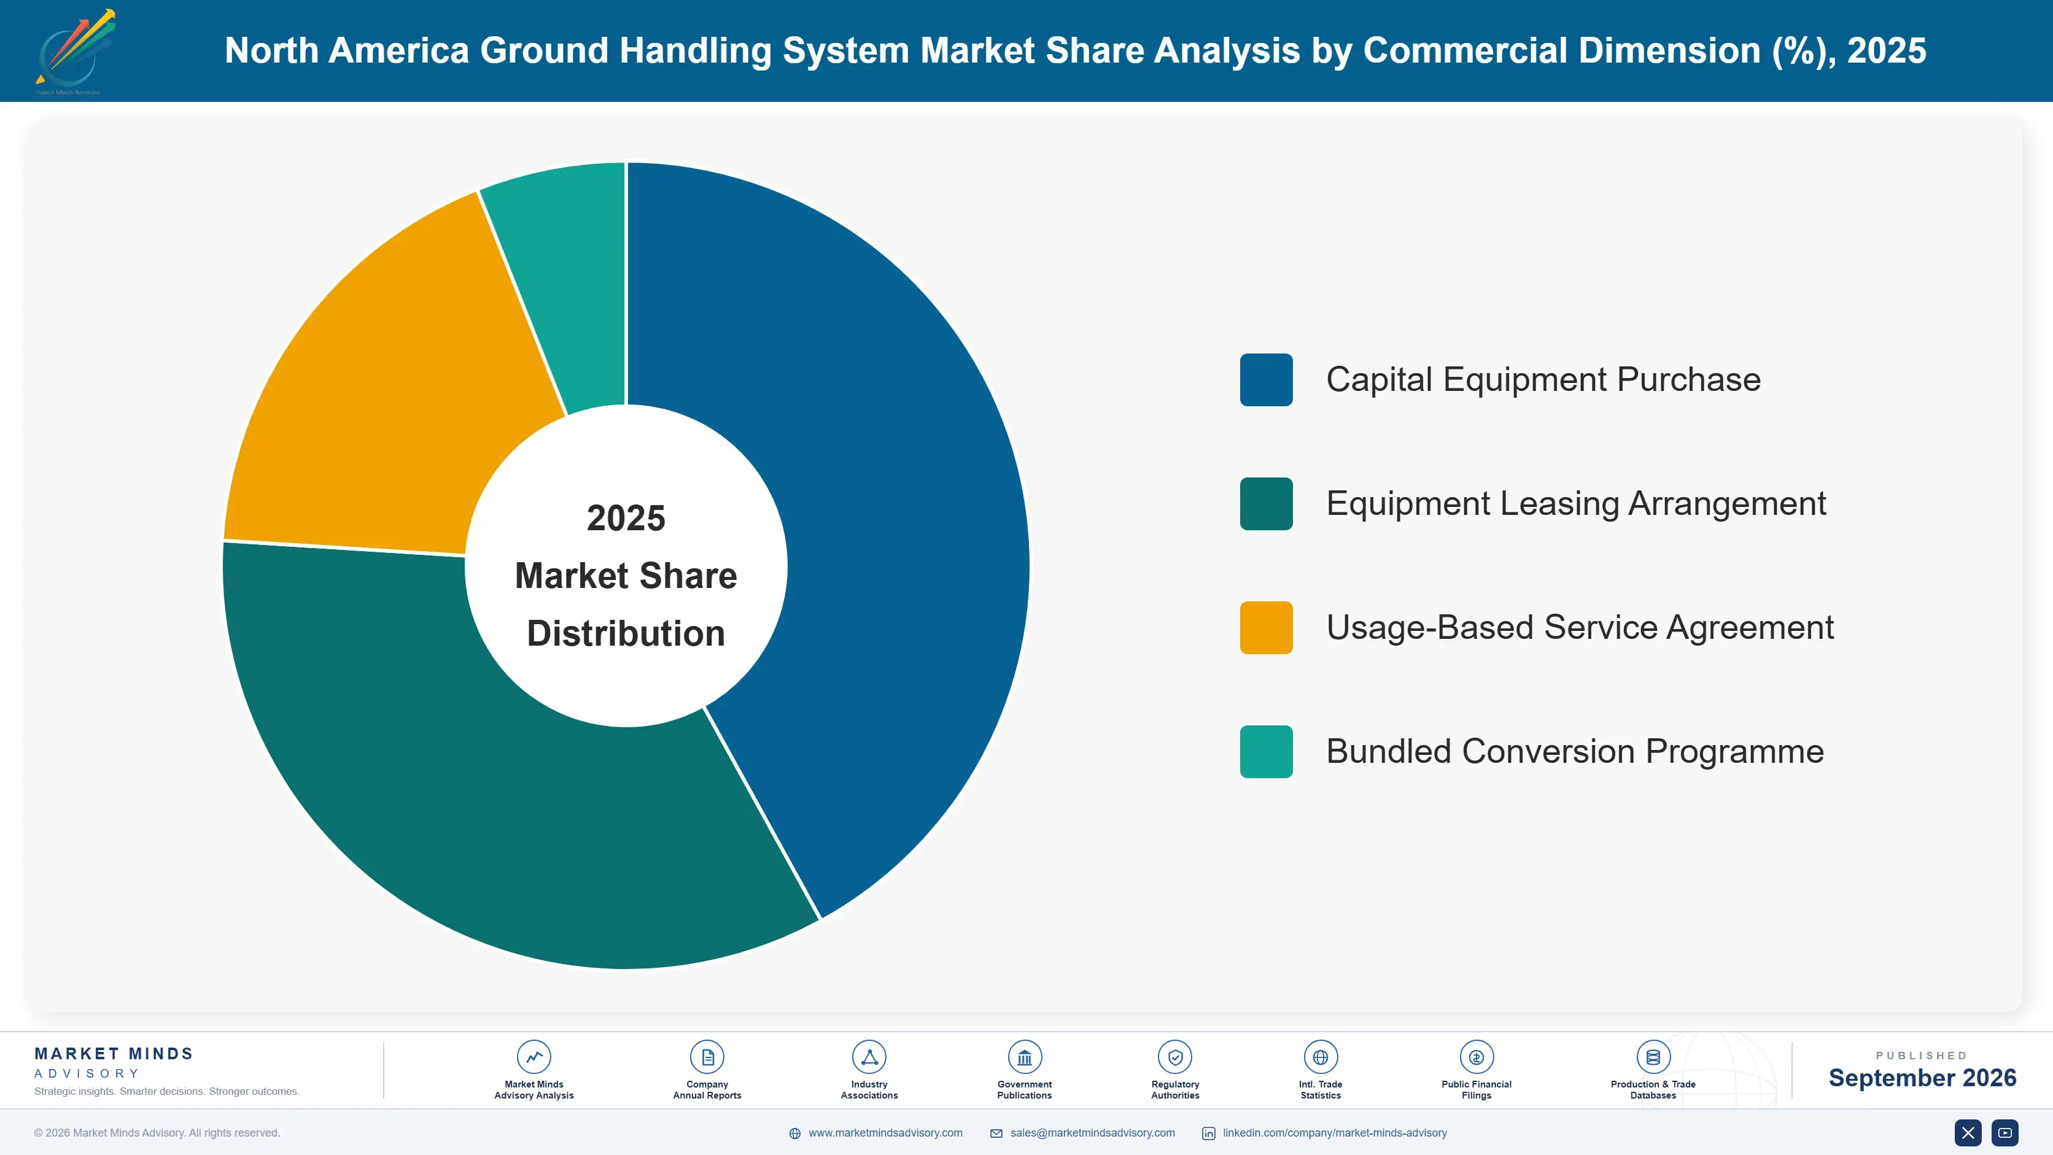Select the Capital Equipment Purchase legend label
This screenshot has width=2053, height=1155.
pyautogui.click(x=1543, y=380)
